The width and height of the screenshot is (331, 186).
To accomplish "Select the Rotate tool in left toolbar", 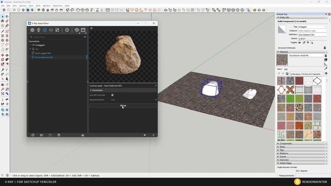I will click(3, 59).
